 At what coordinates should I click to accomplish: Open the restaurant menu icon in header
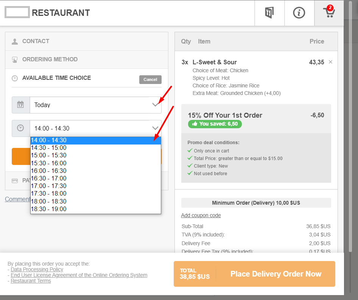pos(269,13)
